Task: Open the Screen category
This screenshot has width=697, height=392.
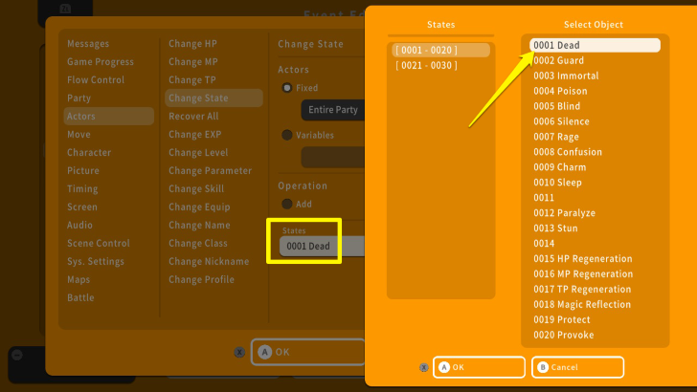Action: coord(82,207)
